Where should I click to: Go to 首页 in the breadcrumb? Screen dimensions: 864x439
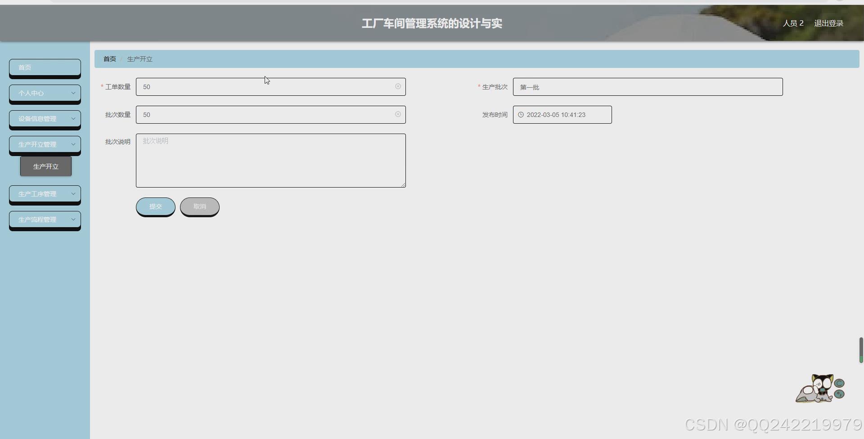pyautogui.click(x=110, y=59)
